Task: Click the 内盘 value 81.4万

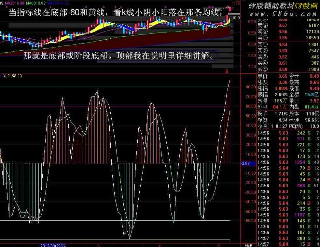Action: [312, 107]
